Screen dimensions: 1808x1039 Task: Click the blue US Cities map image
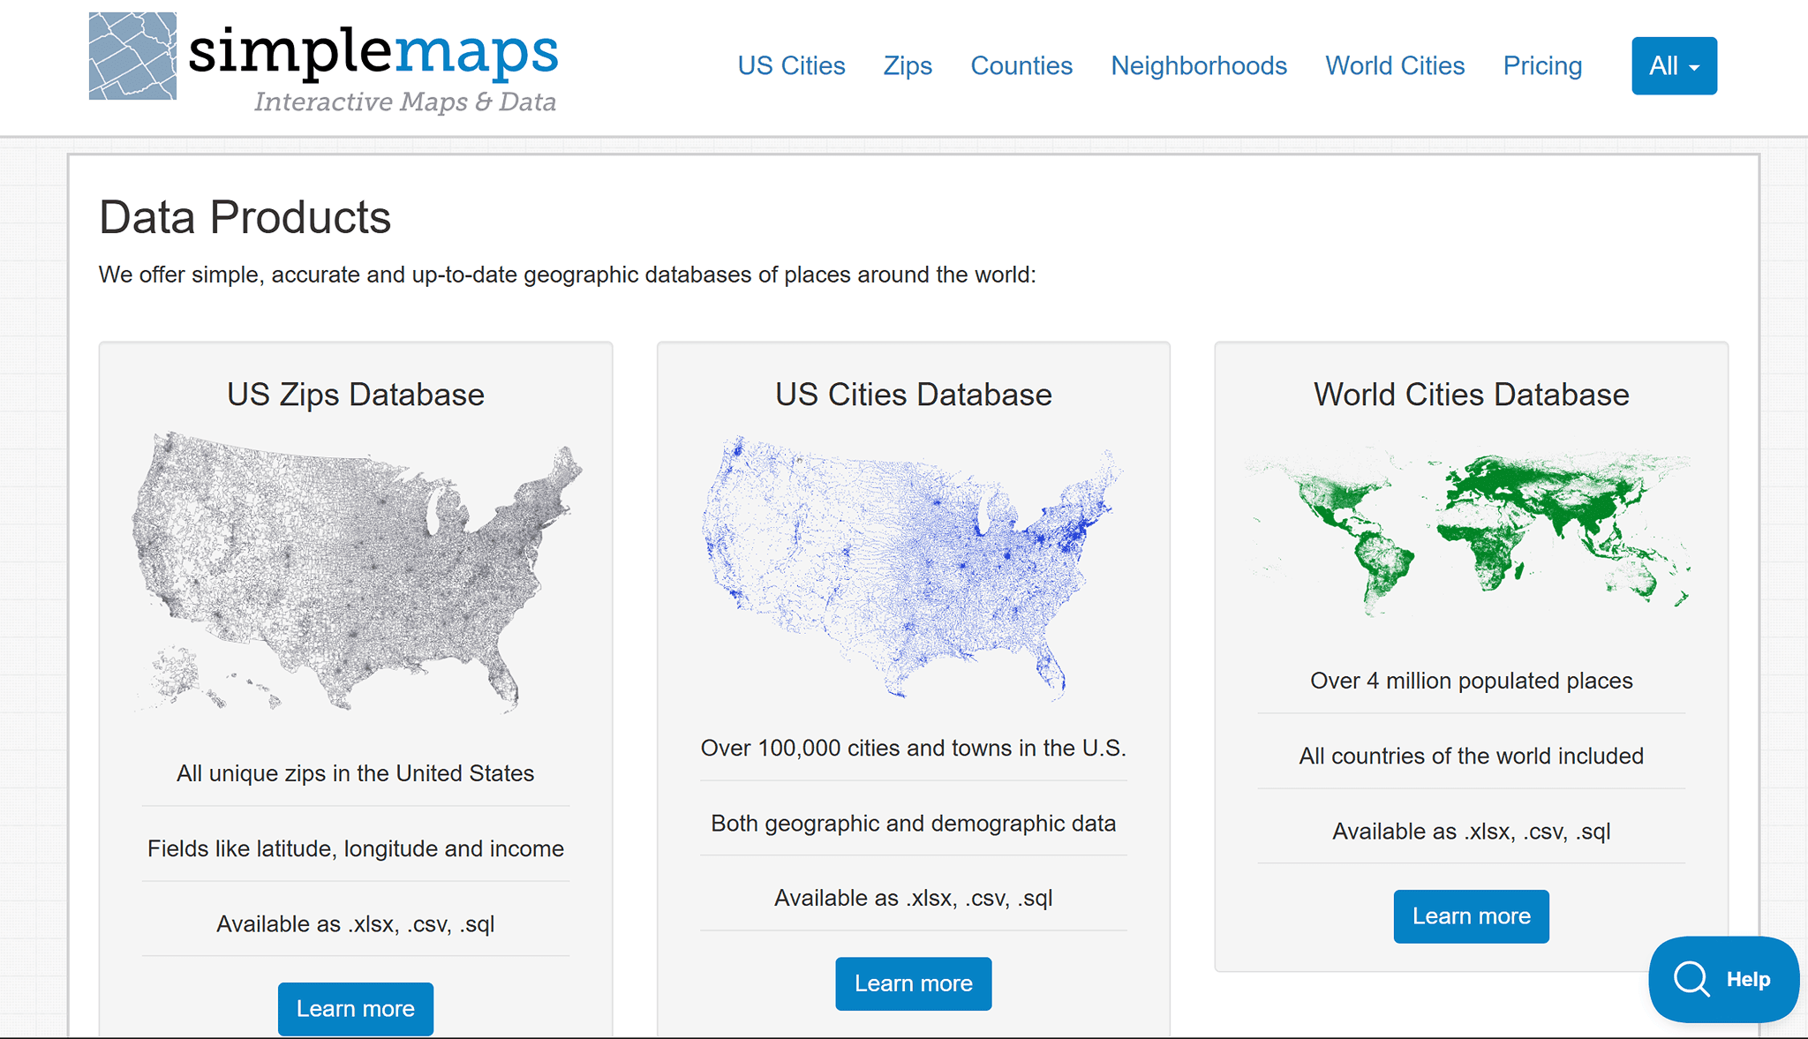pyautogui.click(x=913, y=567)
